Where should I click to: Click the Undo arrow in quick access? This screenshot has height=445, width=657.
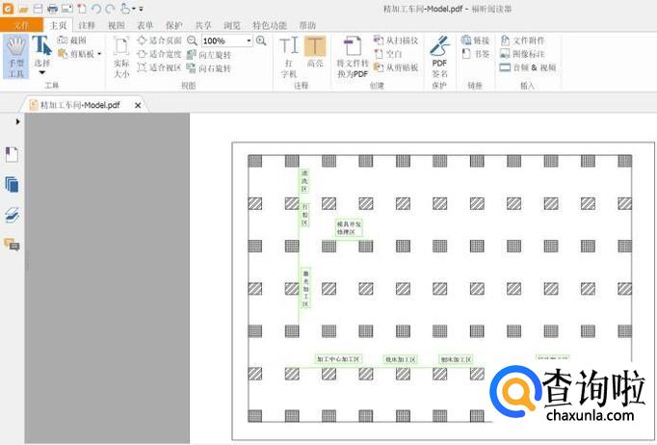pos(96,9)
